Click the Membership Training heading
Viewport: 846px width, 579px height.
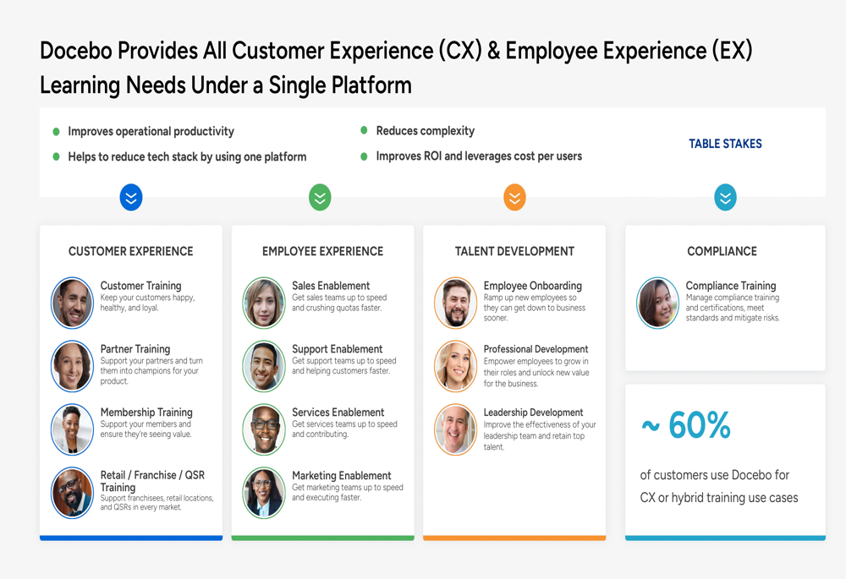click(x=146, y=412)
